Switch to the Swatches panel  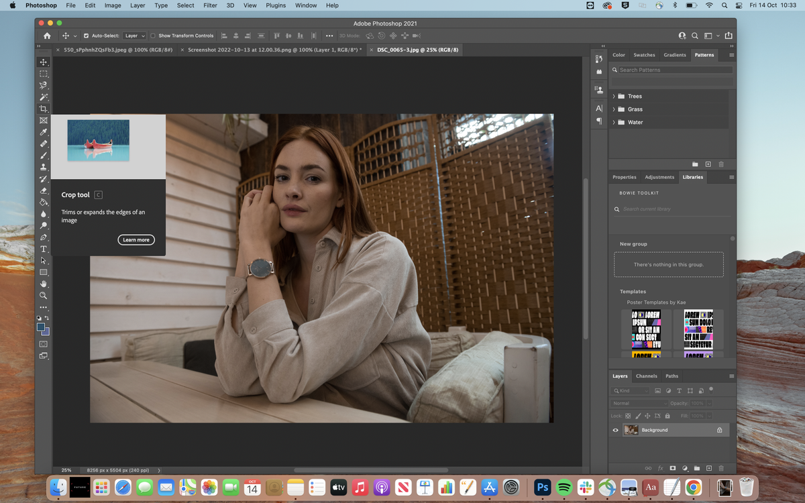tap(644, 55)
